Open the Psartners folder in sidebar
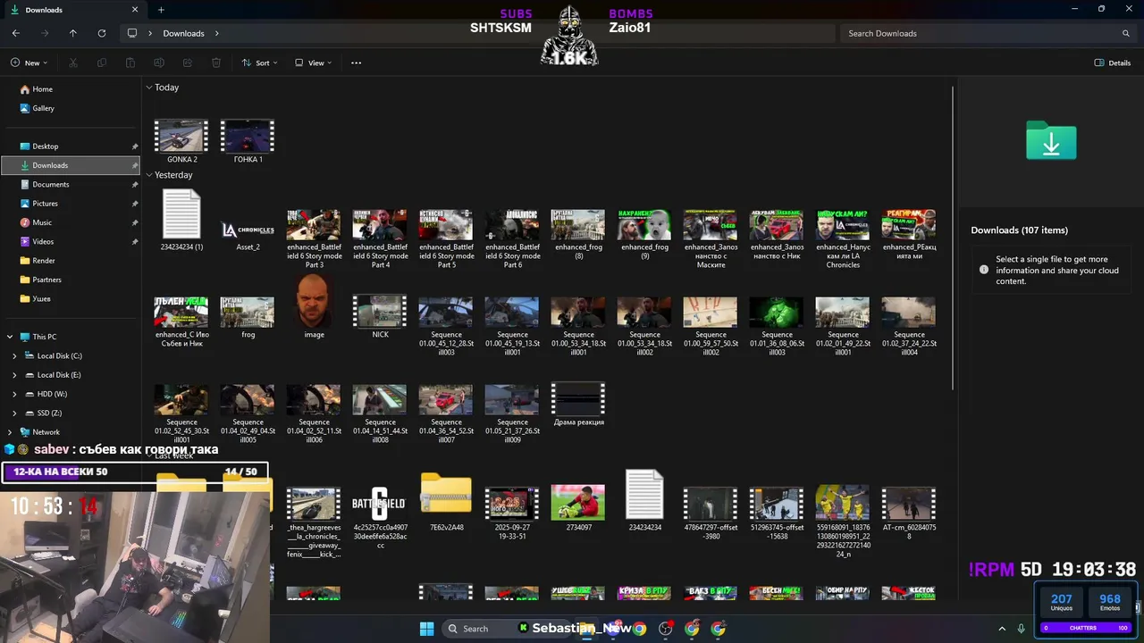Viewport: 1144px width, 643px height. point(71,280)
